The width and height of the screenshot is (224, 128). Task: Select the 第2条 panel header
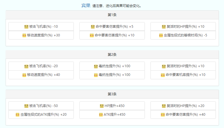coord(112,54)
